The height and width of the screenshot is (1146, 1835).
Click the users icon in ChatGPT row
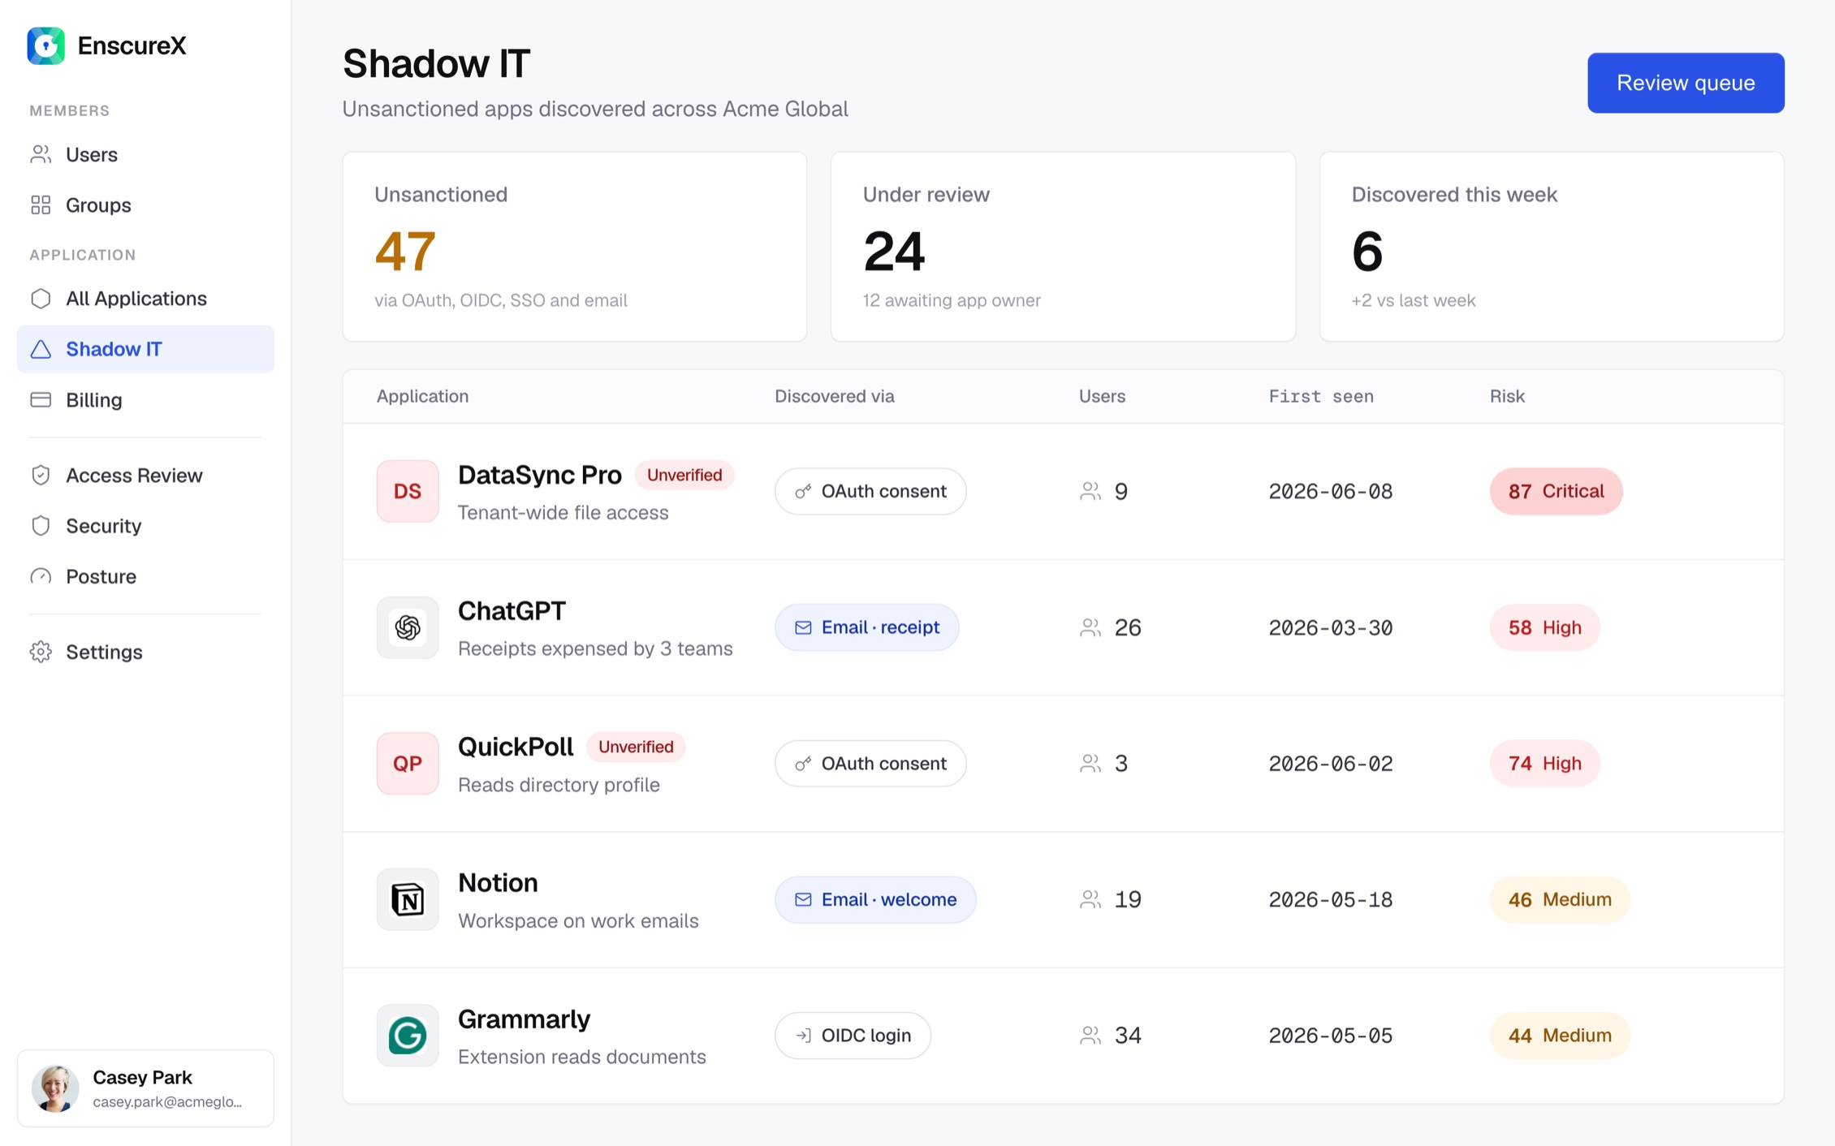[x=1090, y=627]
